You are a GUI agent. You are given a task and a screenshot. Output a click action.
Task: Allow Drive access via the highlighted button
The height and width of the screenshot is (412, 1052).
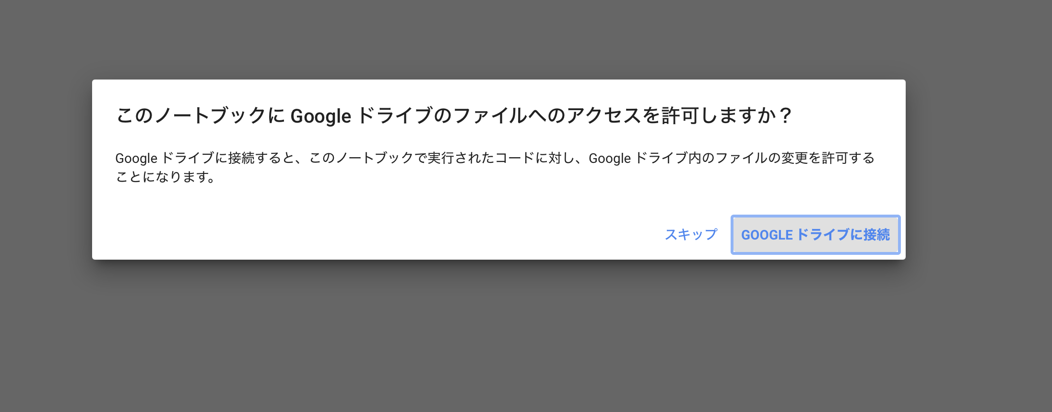point(815,235)
